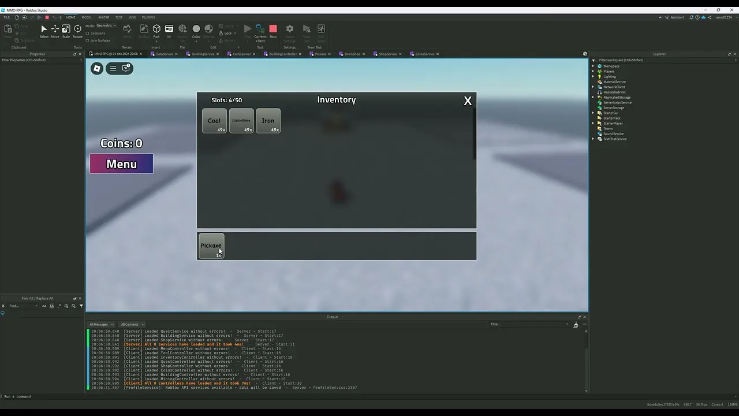Screen dimensions: 739x416
Task: Select the Iron inventory slot
Action: point(268,121)
